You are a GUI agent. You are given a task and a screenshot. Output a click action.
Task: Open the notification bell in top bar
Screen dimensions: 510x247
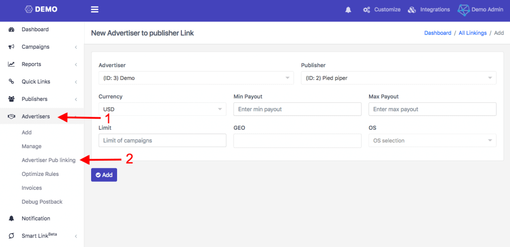point(348,10)
